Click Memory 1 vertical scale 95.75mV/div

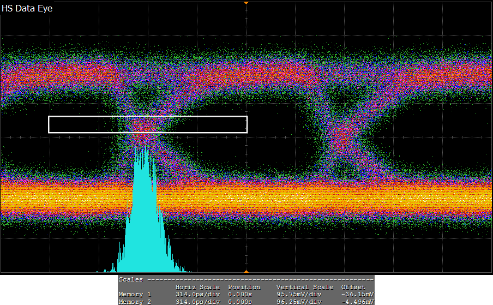[299, 295]
